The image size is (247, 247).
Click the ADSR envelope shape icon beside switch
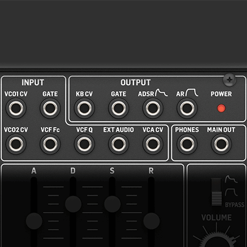(x=231, y=179)
